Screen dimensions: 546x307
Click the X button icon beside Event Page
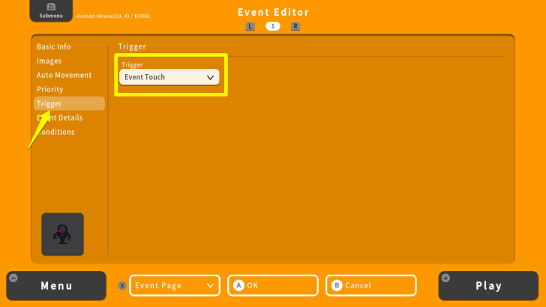tap(121, 285)
